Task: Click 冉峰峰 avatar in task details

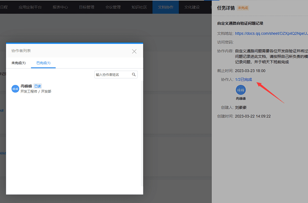Action: coord(241,90)
